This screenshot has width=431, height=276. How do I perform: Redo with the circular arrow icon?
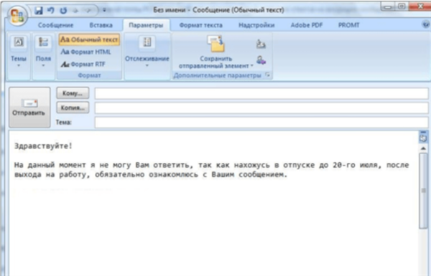click(63, 11)
